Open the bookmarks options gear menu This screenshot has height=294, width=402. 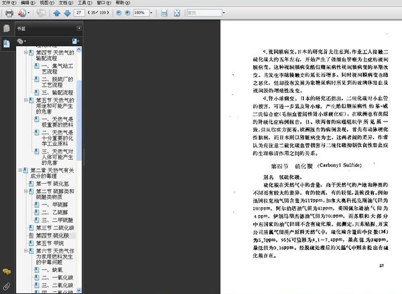[21, 41]
